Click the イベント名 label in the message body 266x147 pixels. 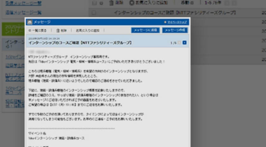37,133
